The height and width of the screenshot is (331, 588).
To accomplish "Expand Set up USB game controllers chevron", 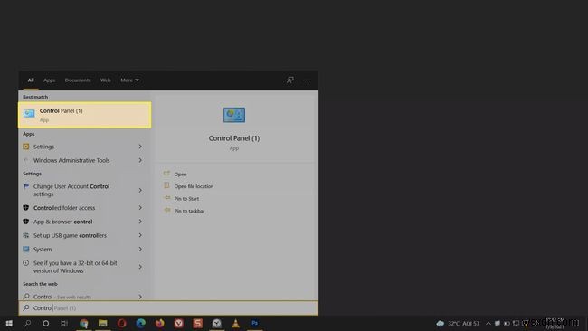I will pyautogui.click(x=140, y=235).
